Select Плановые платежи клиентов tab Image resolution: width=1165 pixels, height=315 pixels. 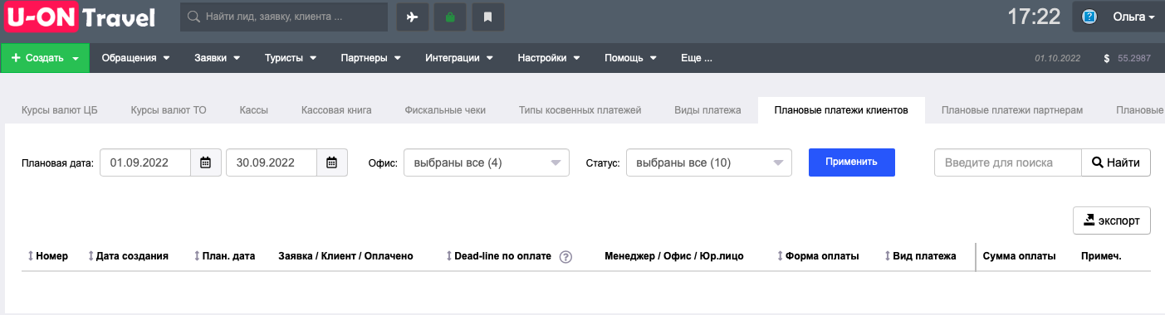(x=841, y=109)
